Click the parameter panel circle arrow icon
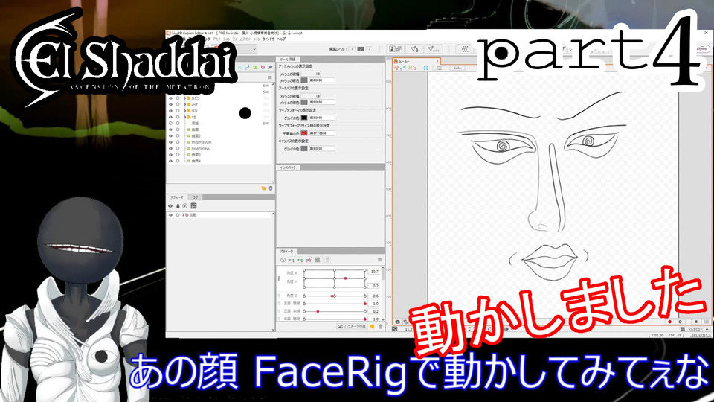The image size is (714, 402). pyautogui.click(x=283, y=260)
